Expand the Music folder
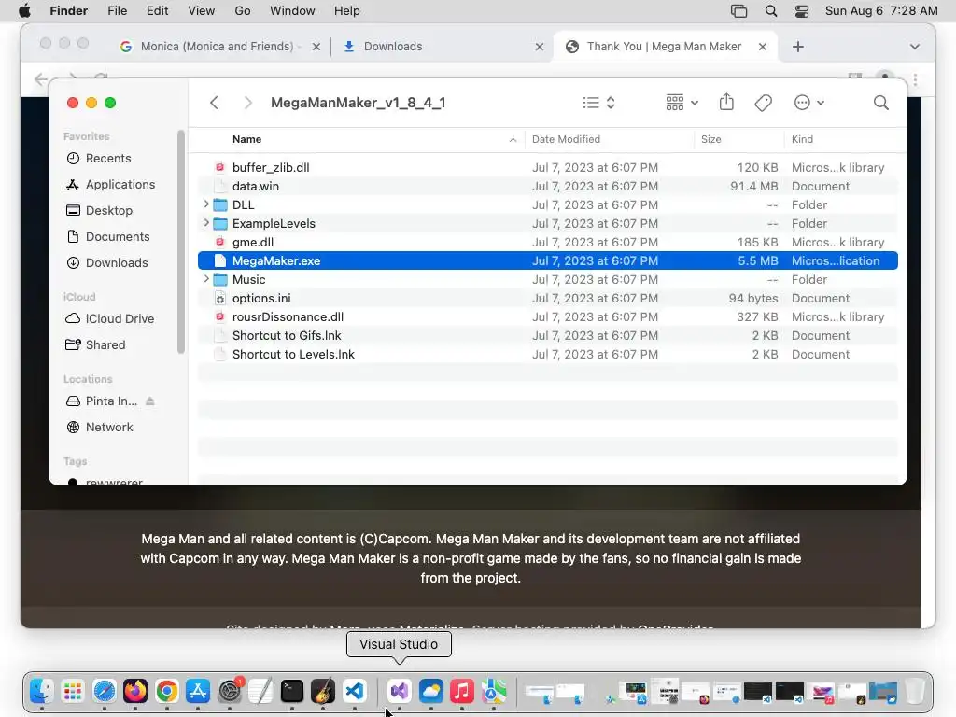The width and height of the screenshot is (956, 717). tap(206, 279)
